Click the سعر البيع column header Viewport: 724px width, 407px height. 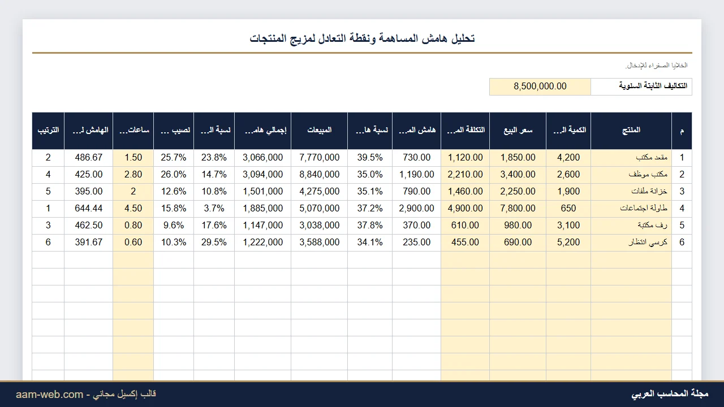point(518,131)
